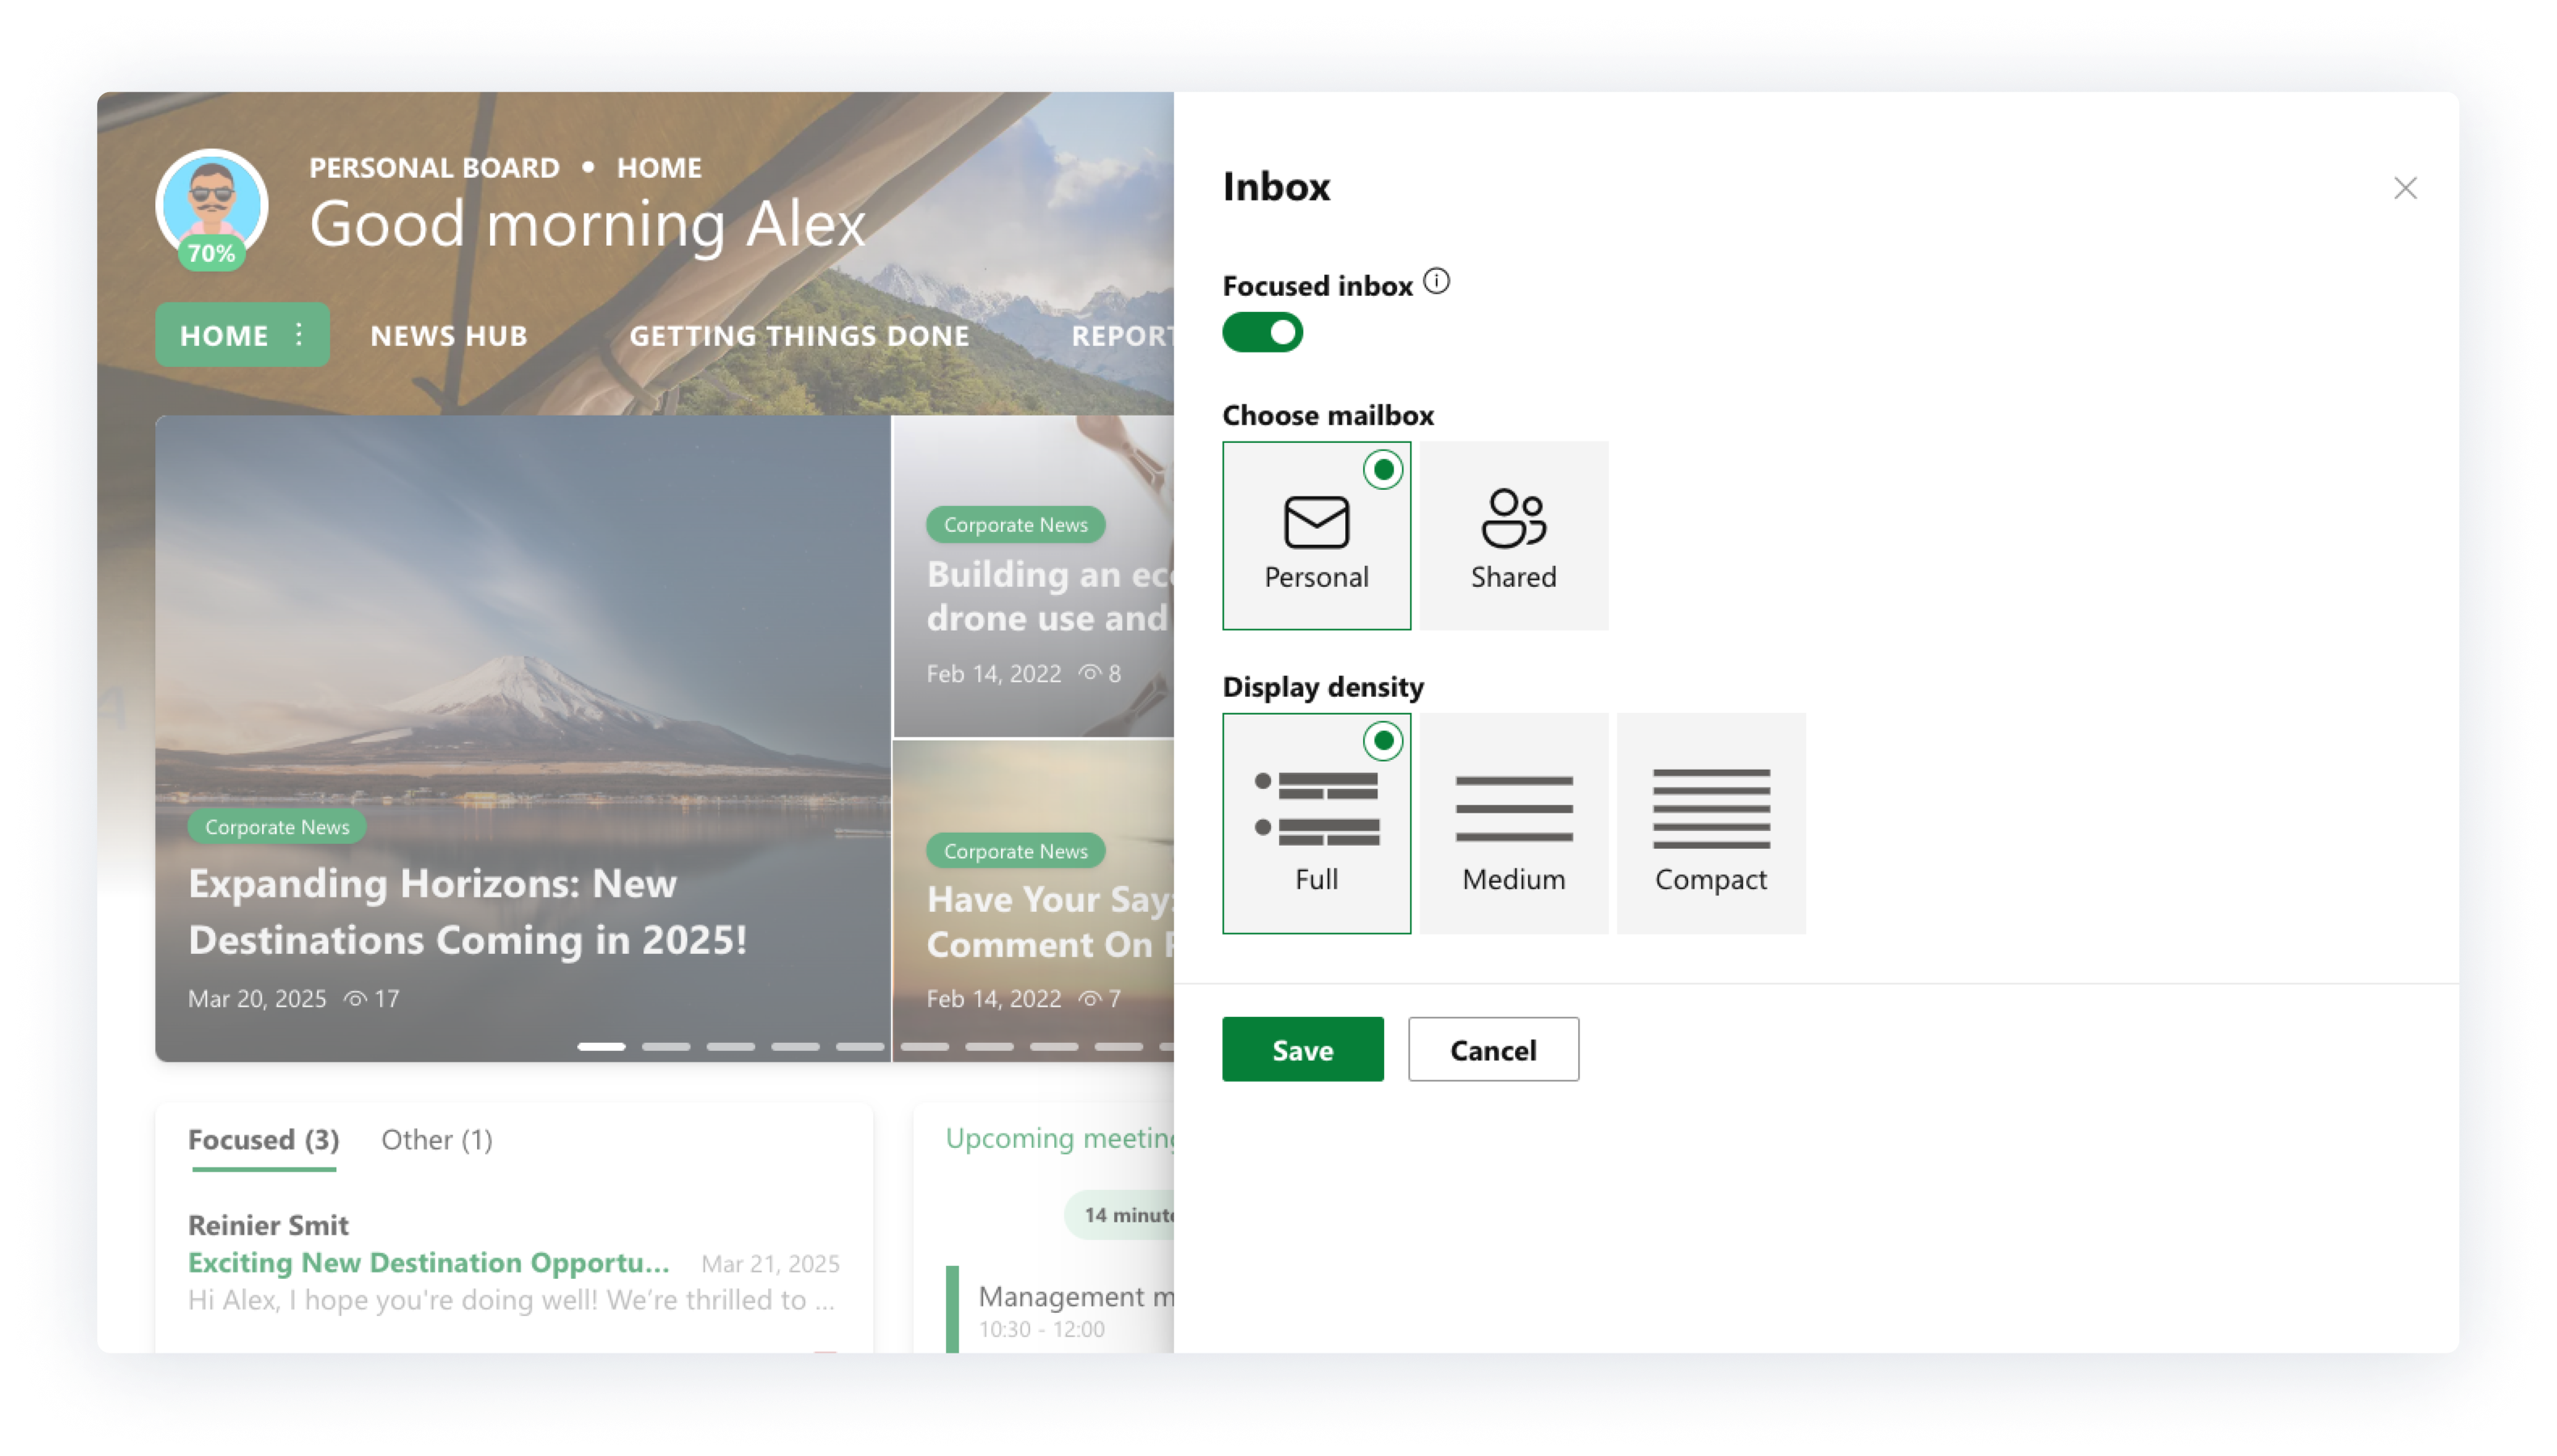Cancel the Inbox settings changes
The height and width of the screenshot is (1456, 2557).
[1493, 1049]
